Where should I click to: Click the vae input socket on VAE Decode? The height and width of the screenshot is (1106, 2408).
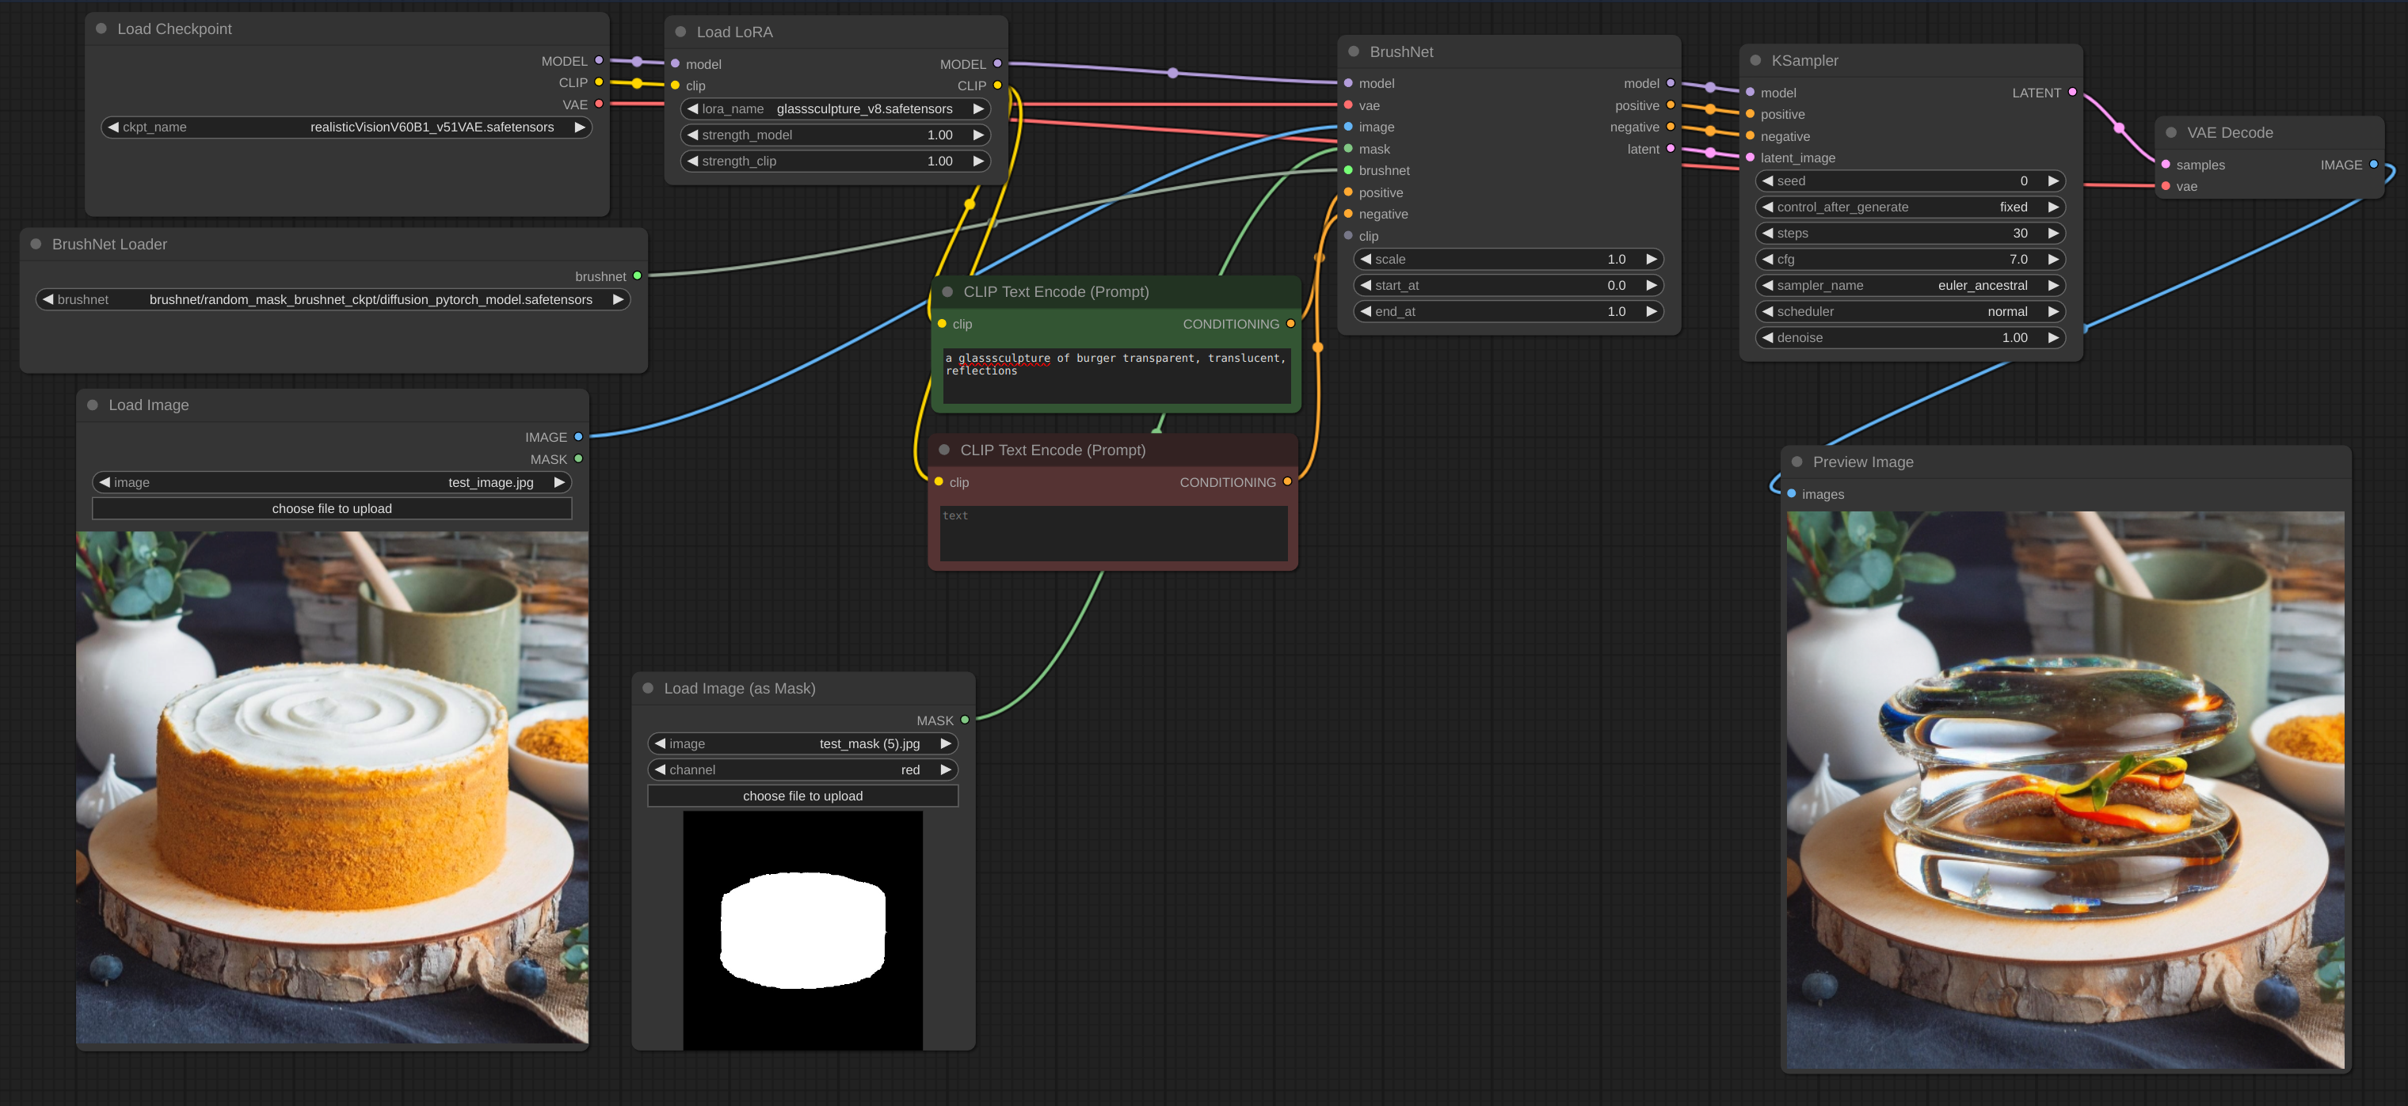2166,186
